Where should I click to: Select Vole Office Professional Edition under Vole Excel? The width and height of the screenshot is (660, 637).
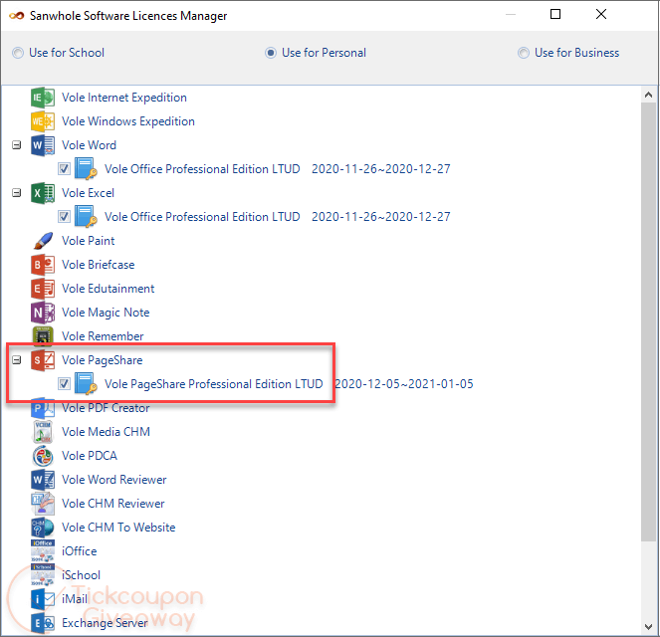coord(202,217)
